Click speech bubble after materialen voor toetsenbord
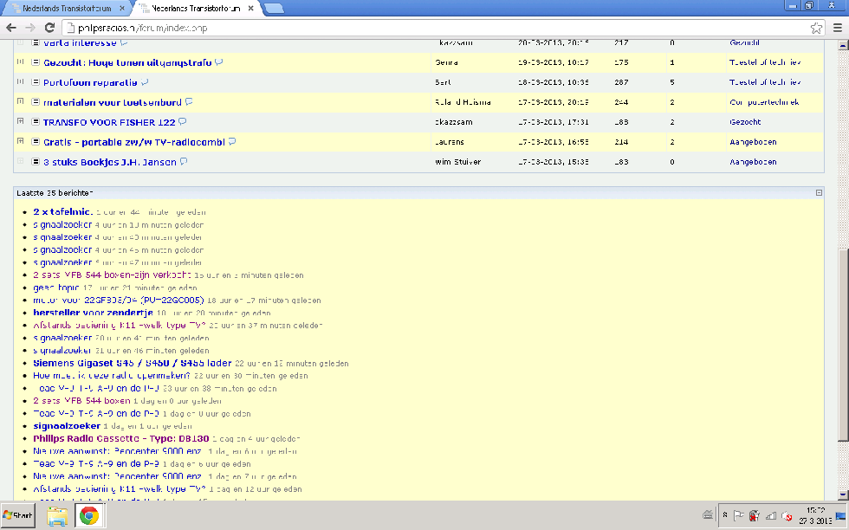 pyautogui.click(x=189, y=102)
